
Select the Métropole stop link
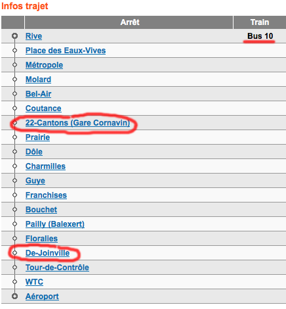click(x=44, y=65)
